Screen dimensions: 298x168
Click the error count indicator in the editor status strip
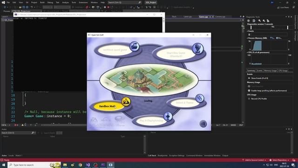(x=16, y=125)
